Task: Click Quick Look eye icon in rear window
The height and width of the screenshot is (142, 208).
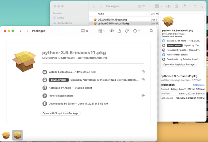Action: pyautogui.click(x=168, y=6)
